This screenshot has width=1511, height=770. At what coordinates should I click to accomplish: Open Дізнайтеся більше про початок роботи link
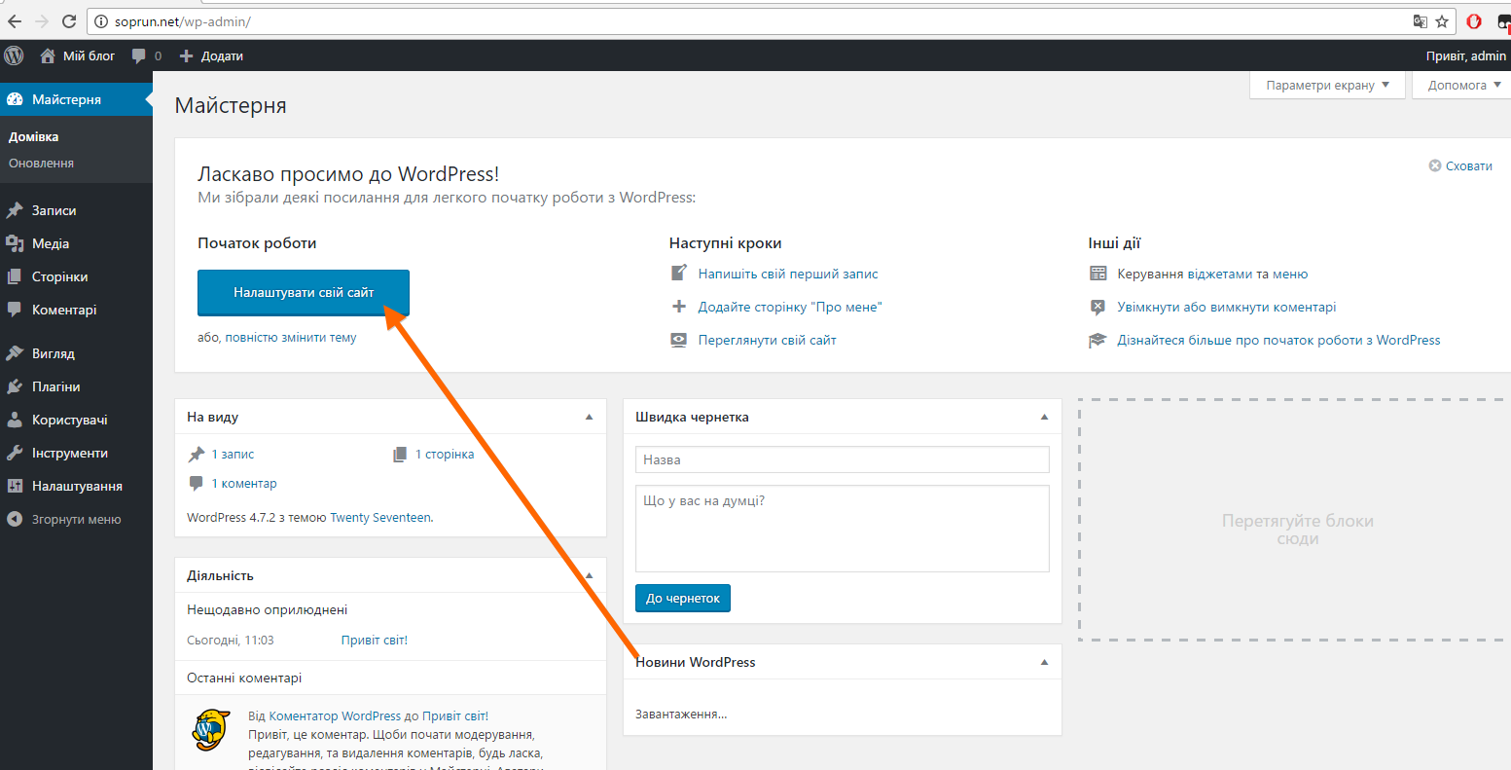click(x=1279, y=340)
